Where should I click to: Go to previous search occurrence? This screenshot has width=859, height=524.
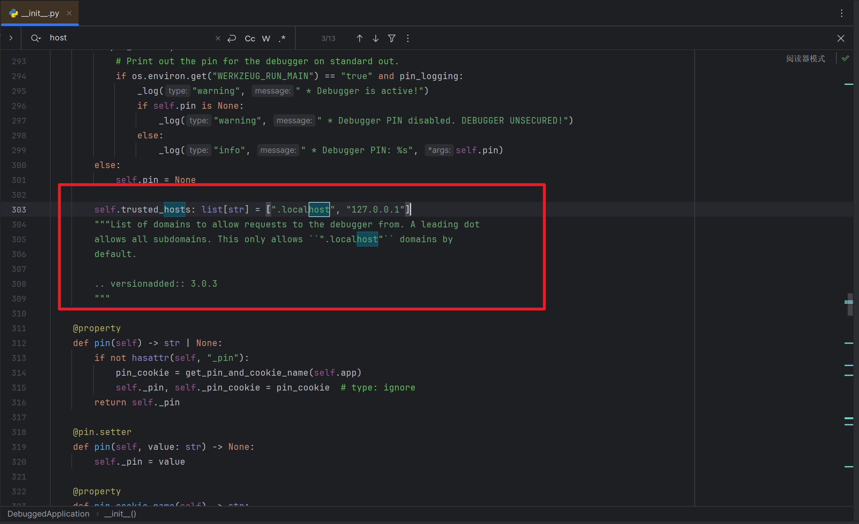tap(360, 38)
